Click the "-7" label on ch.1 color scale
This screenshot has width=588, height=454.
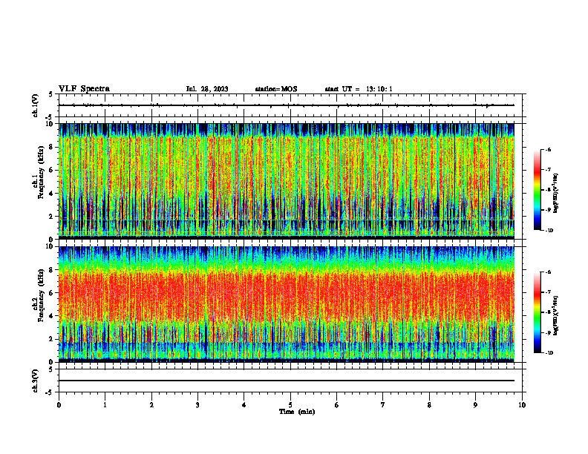548,170
